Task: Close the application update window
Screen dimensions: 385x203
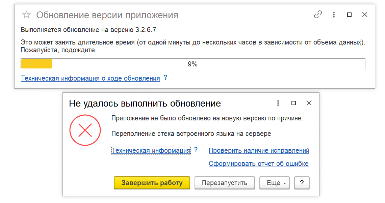Action: click(x=365, y=14)
